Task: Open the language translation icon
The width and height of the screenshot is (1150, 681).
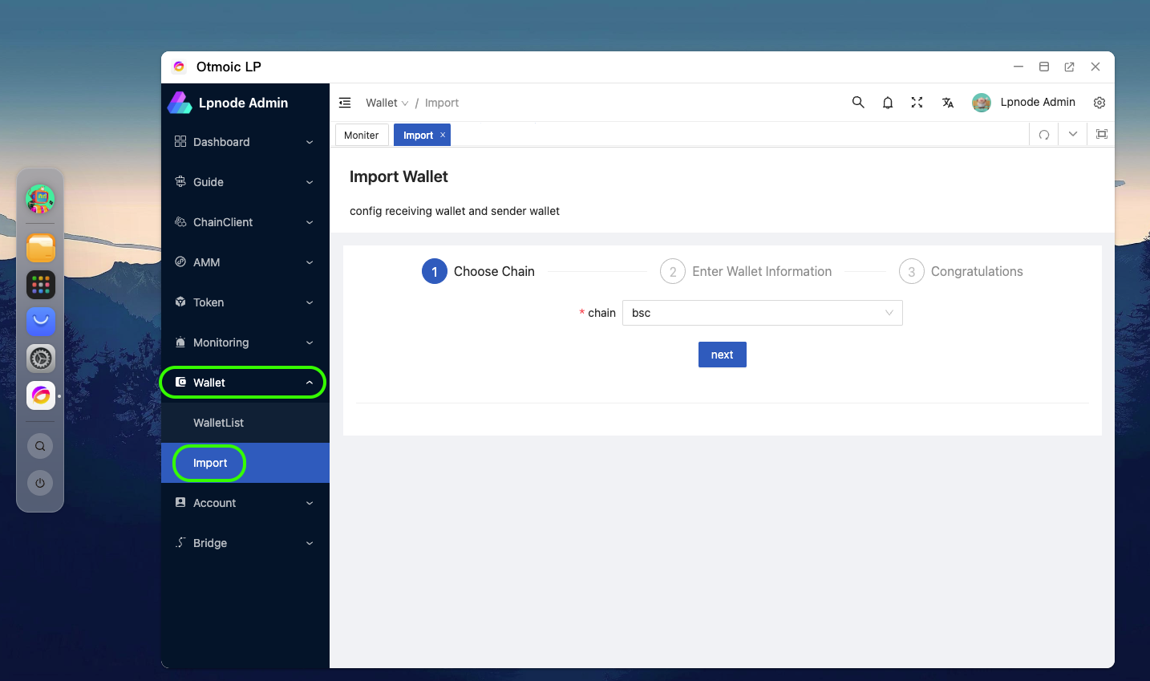Action: 948,103
